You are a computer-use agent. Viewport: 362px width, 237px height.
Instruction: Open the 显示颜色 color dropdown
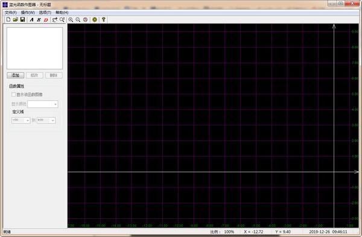tap(43, 104)
